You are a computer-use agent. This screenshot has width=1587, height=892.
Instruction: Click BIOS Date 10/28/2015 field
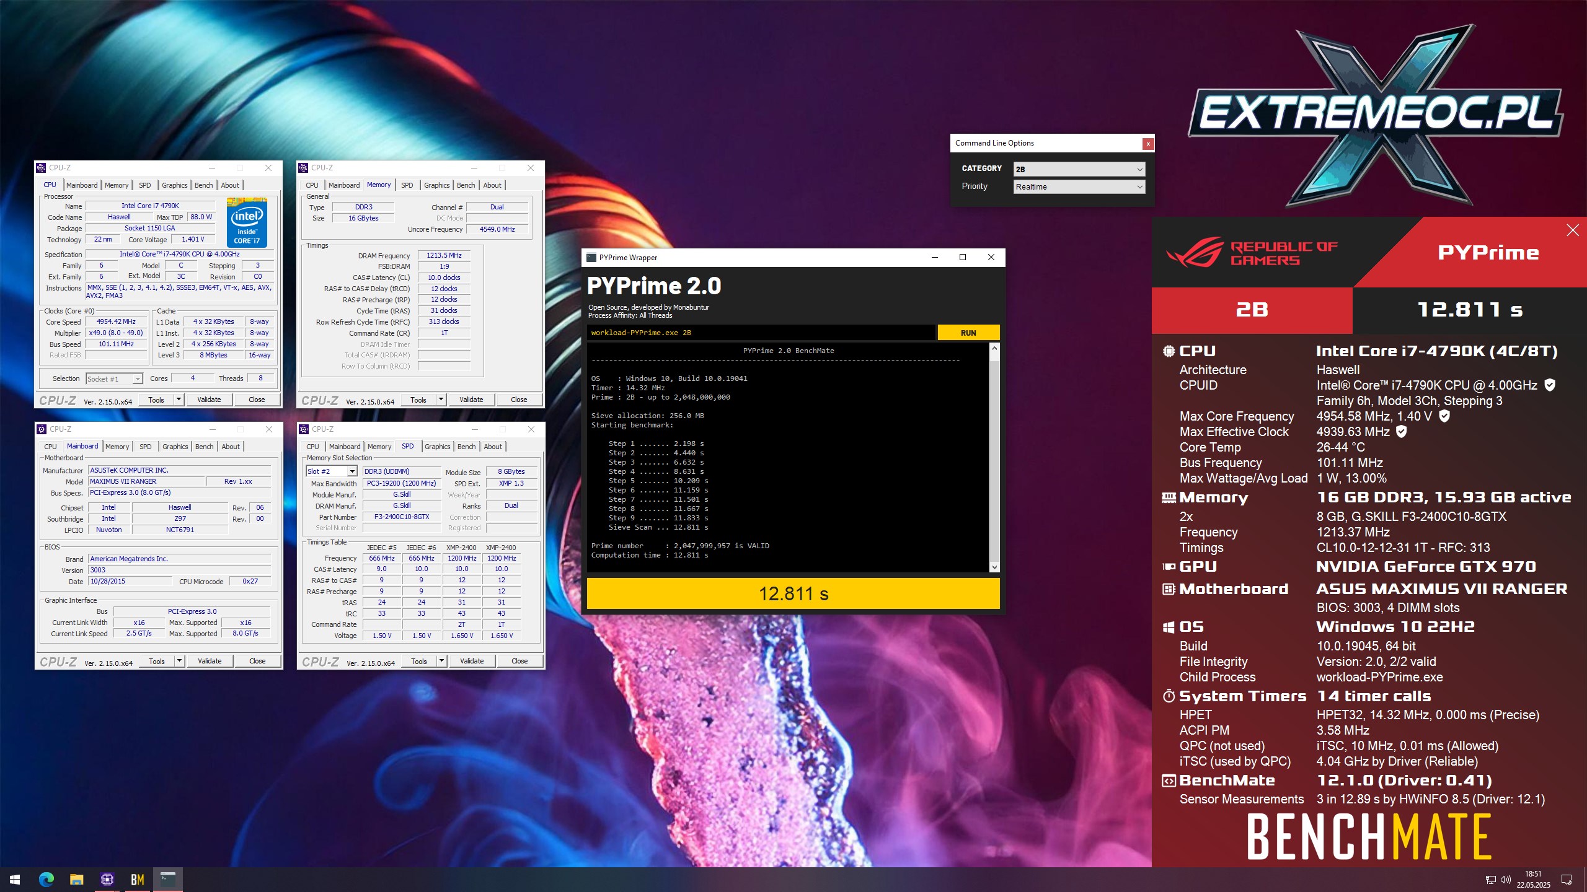(x=130, y=581)
